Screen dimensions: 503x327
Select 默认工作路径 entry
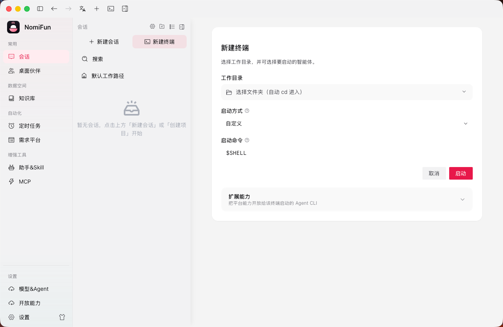(x=132, y=76)
